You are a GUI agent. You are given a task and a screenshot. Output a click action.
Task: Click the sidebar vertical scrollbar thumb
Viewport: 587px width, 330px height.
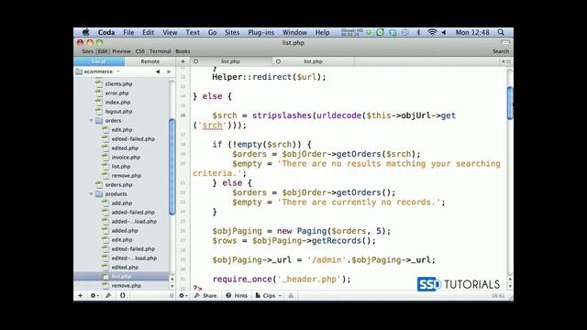coord(172,167)
